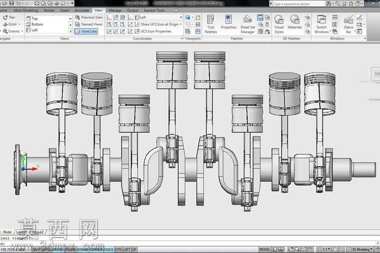Start the Orbit tool
This screenshot has height=253, width=380.
click(x=10, y=24)
